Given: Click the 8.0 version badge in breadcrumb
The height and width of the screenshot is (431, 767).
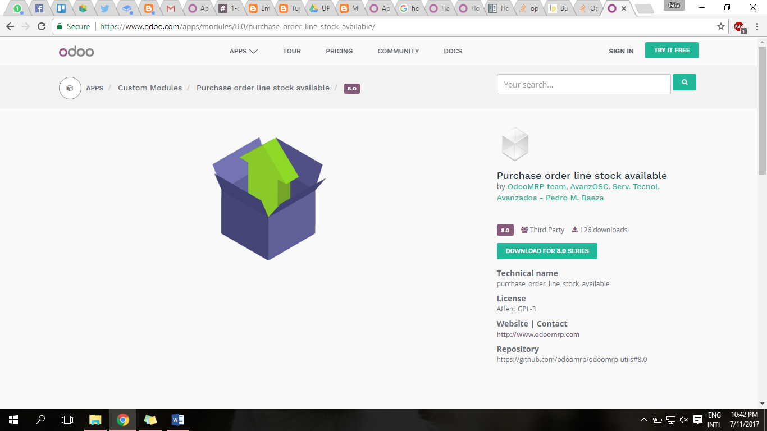Looking at the screenshot, I should (x=351, y=89).
